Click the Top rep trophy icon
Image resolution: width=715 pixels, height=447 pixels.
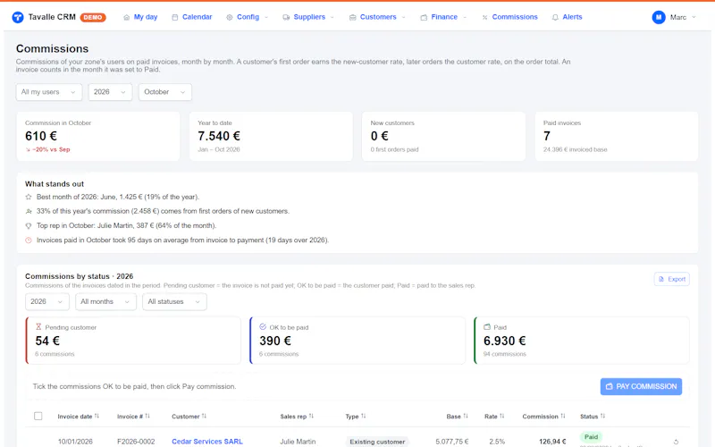click(x=29, y=226)
